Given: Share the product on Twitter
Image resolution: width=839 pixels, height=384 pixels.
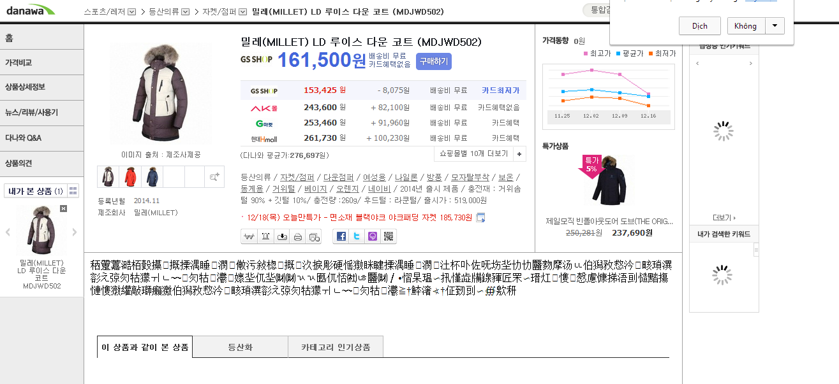Looking at the screenshot, I should coord(357,236).
